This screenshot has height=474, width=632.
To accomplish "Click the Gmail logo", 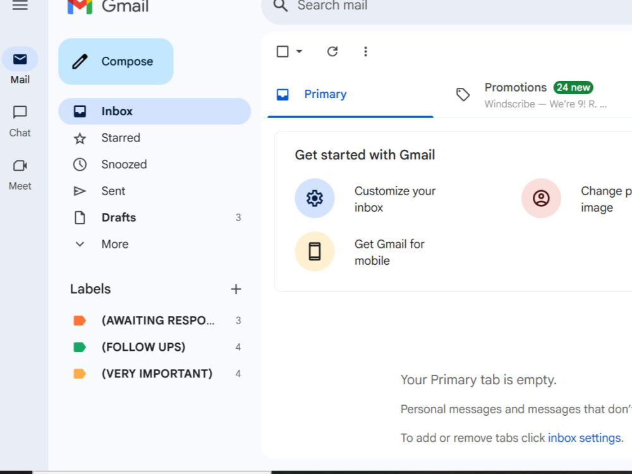I will (107, 6).
